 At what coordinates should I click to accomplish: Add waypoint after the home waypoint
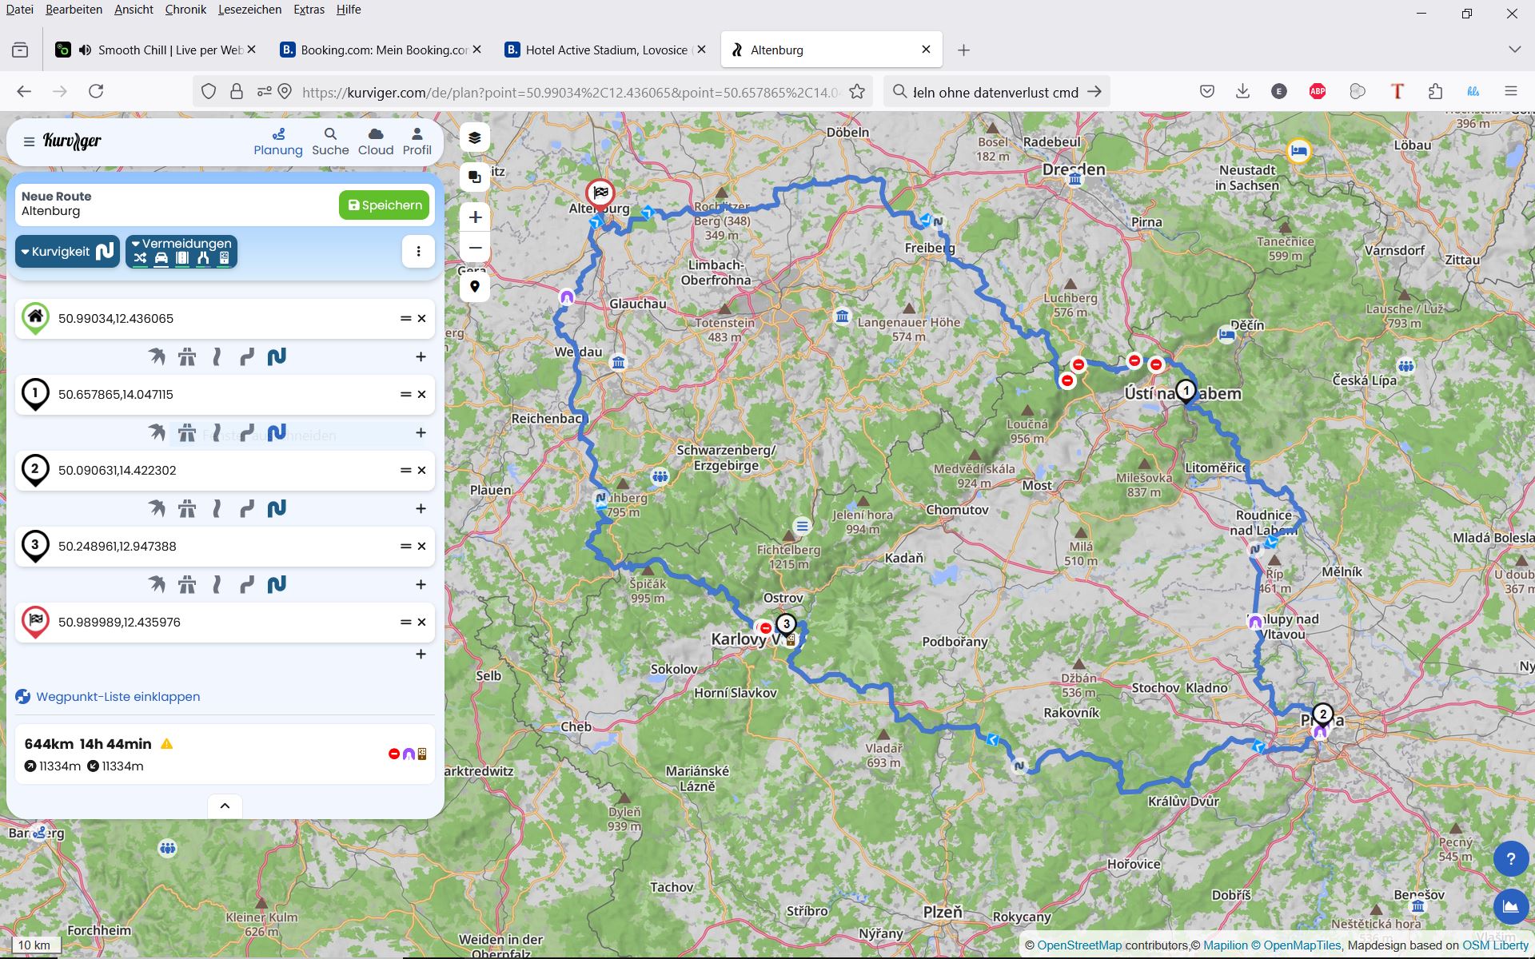(421, 356)
